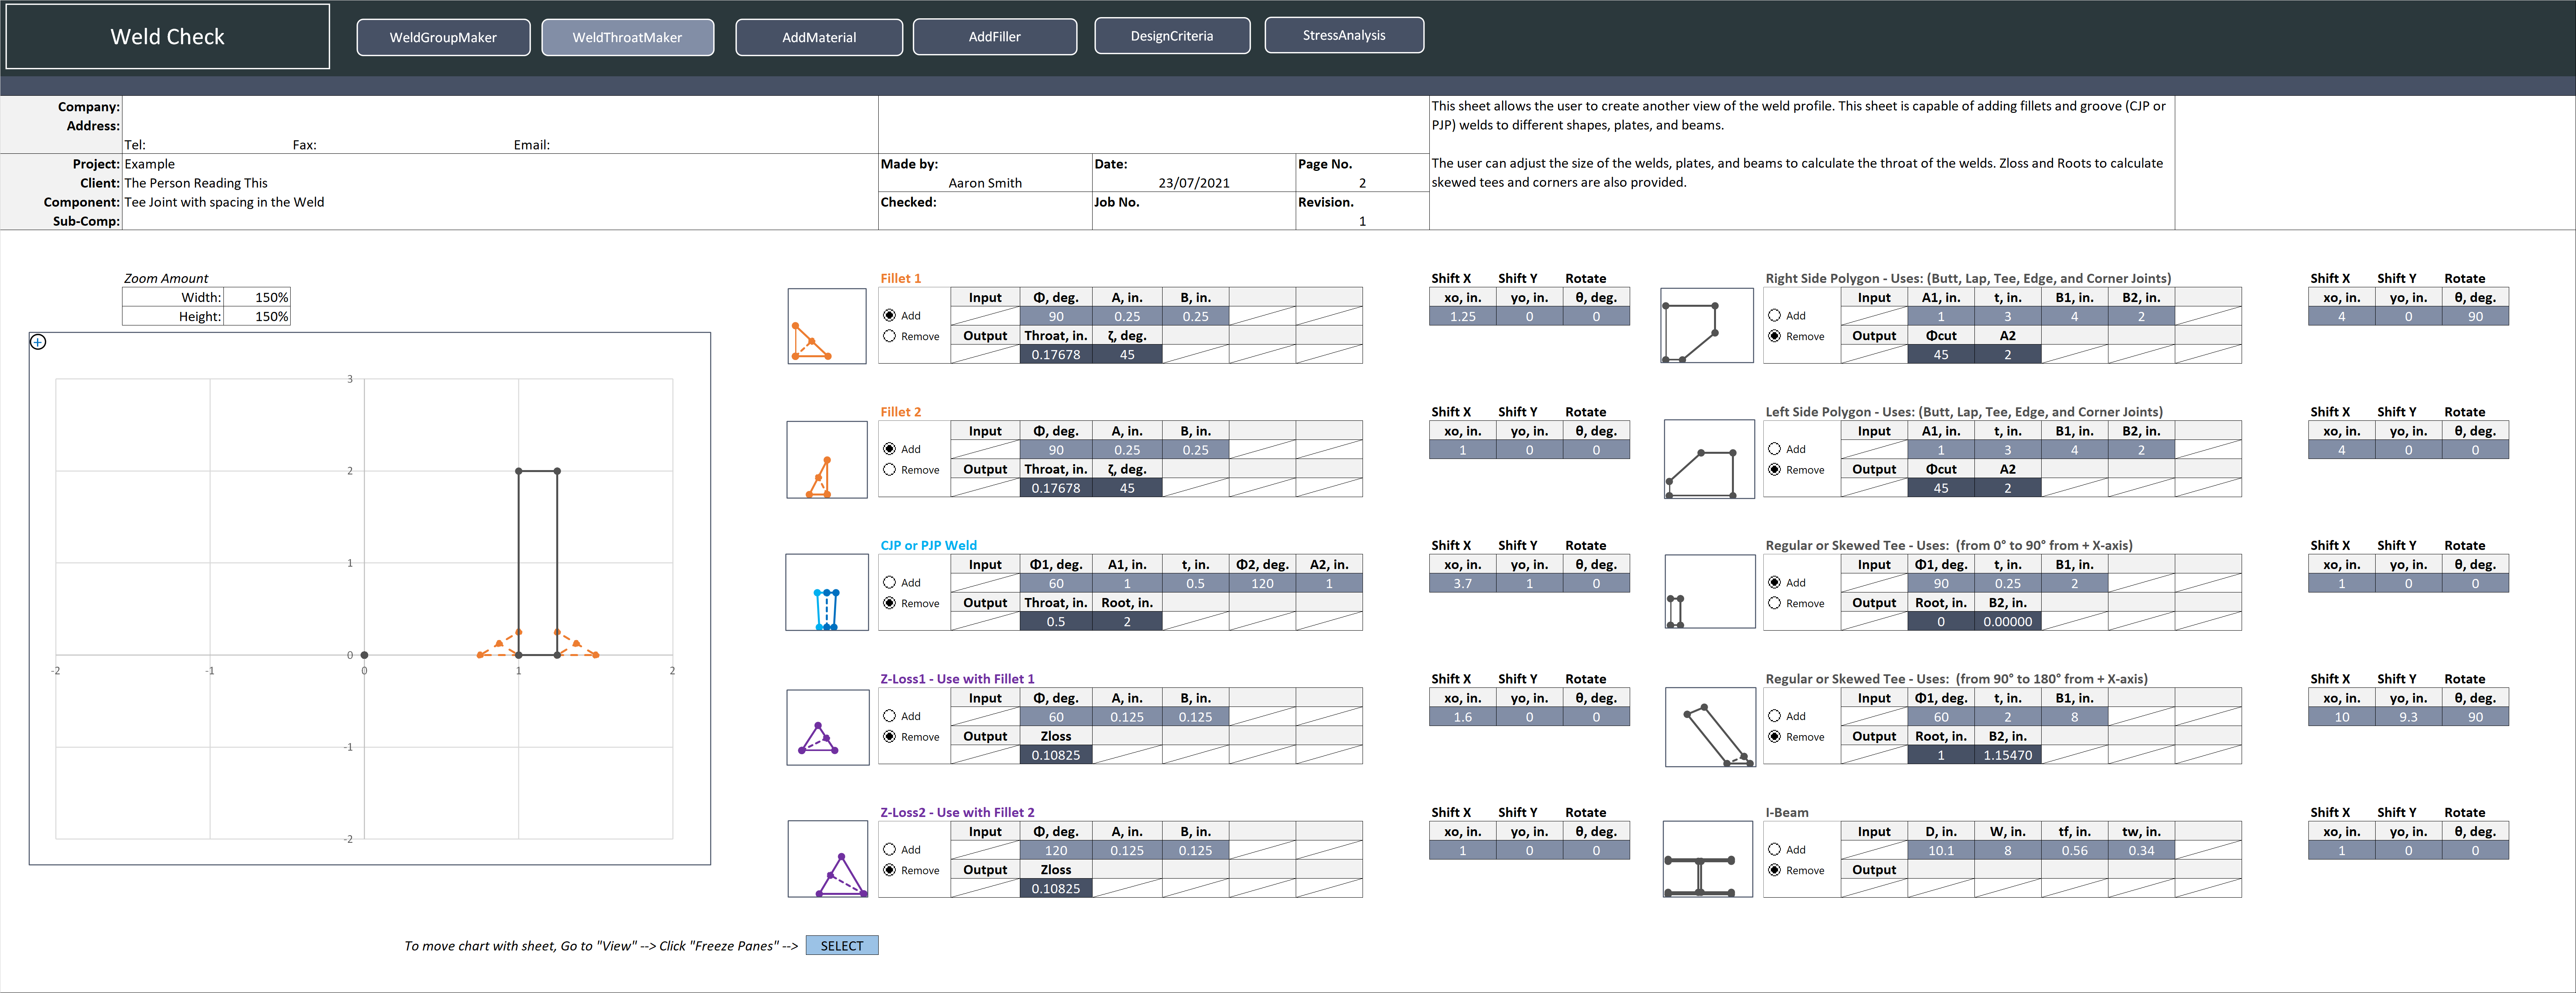Select Add for Left Side Polygon
This screenshot has width=2576, height=993.
[x=1774, y=449]
